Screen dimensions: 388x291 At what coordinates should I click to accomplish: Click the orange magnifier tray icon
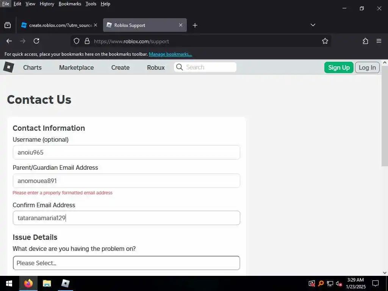tap(321, 283)
